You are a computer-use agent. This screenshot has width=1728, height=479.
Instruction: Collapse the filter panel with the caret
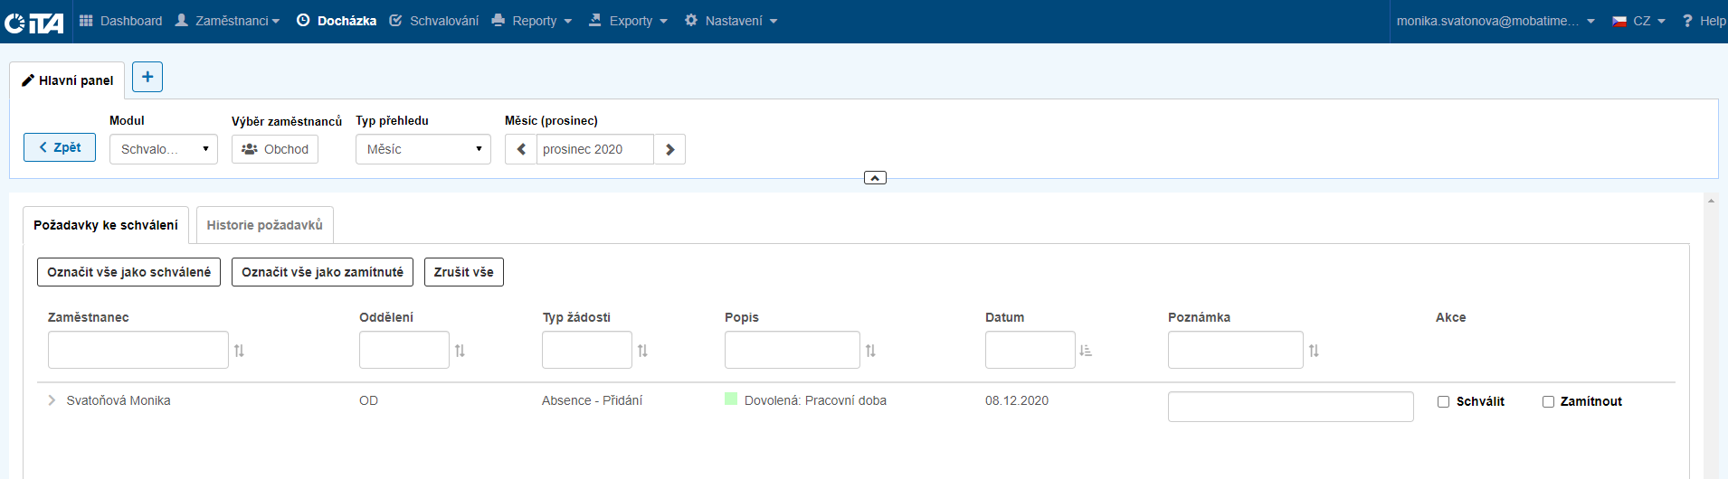875,178
